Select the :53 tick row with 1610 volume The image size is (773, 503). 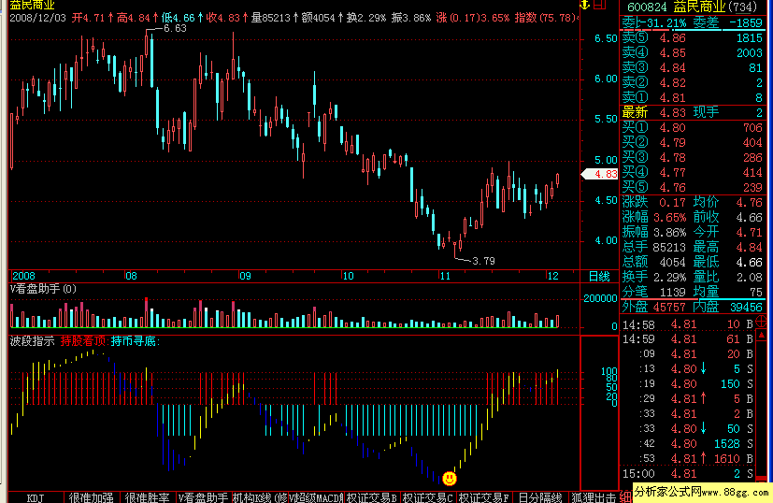pos(687,459)
